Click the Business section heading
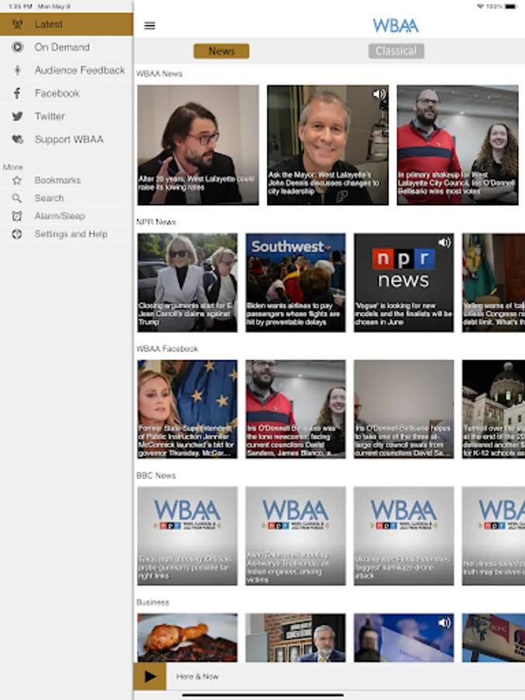This screenshot has width=525, height=700. click(152, 602)
